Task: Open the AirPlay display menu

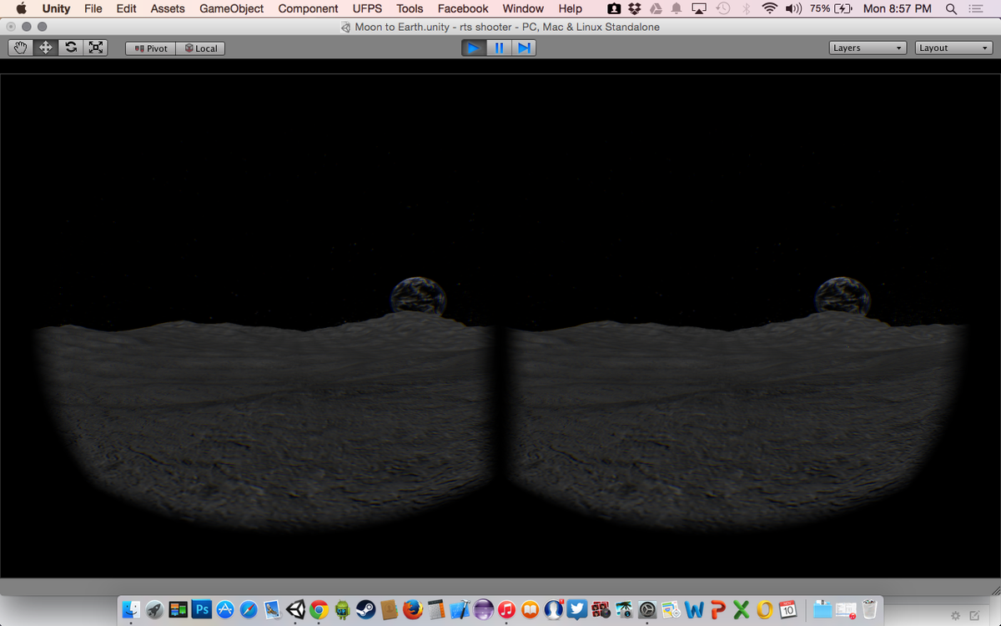Action: 699,8
